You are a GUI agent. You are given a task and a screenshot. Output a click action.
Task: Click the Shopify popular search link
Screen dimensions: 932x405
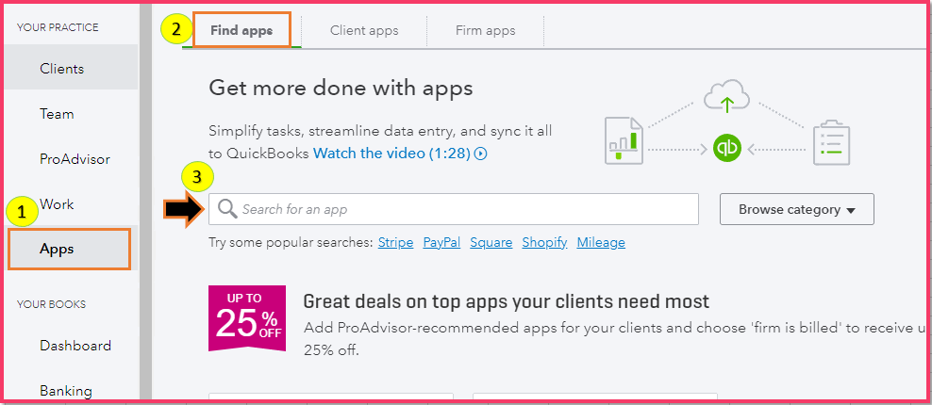coord(544,242)
